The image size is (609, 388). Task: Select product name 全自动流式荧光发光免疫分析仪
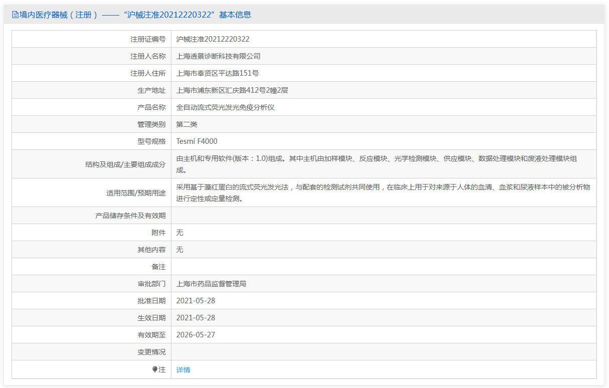[x=226, y=107]
